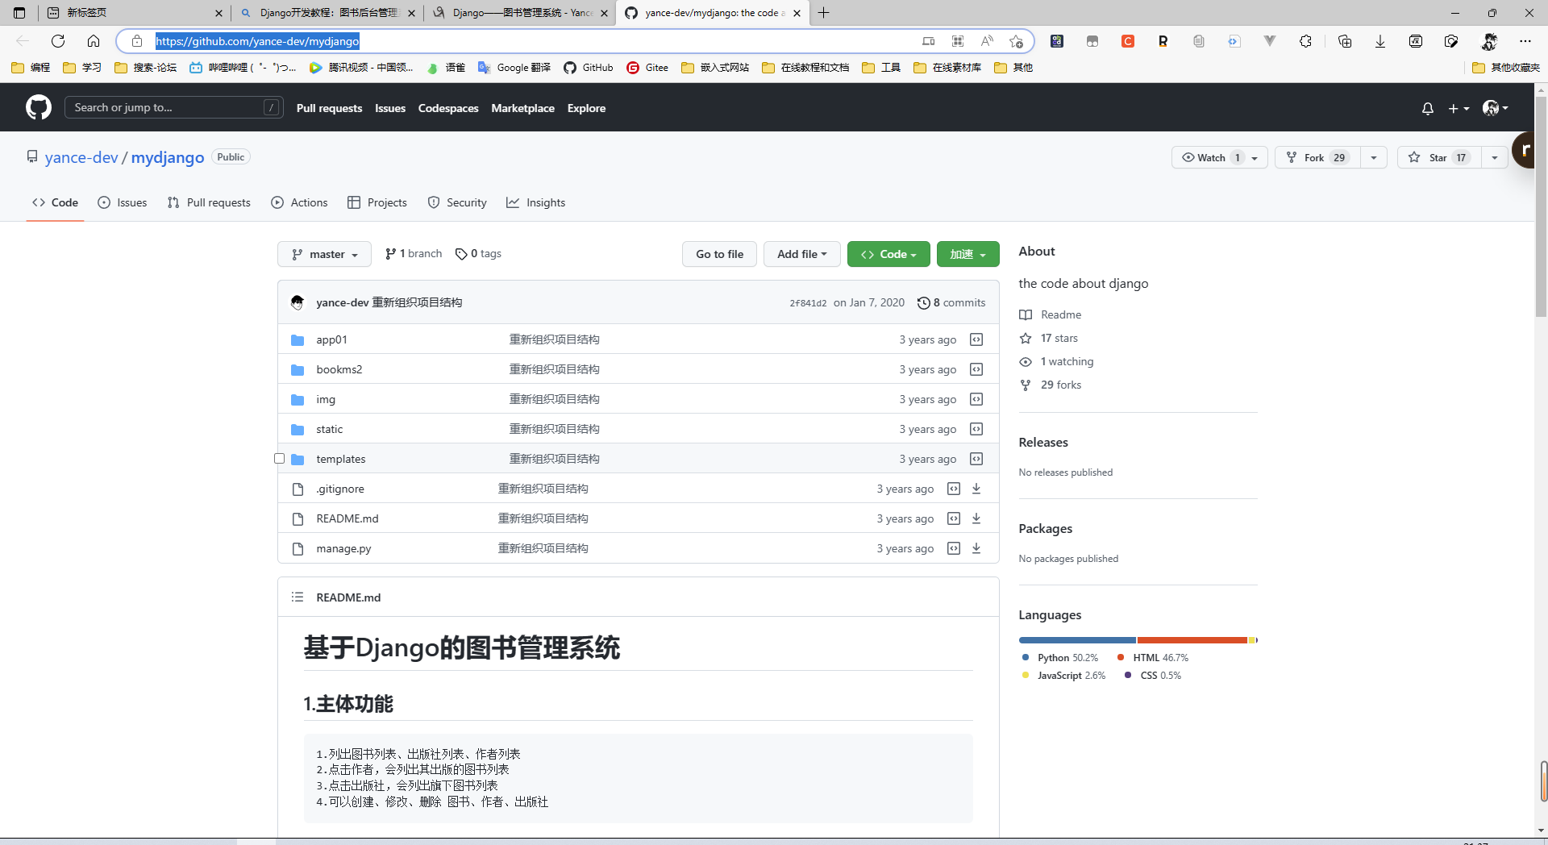Viewport: 1548px width, 845px height.
Task: Click the Python blue language bar segment
Action: pyautogui.click(x=1077, y=640)
